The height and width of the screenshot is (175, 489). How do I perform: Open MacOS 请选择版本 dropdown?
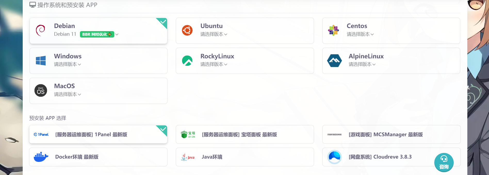[x=68, y=94]
